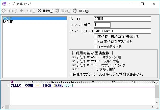Select the BACKUP command in list
The width and height of the screenshot is (160, 110).
tap(8, 22)
